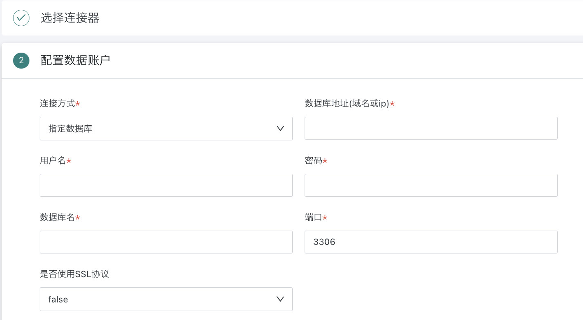Click the 数据库地址(域名或ip) label
Viewport: 583px width, 320px height.
pos(347,104)
